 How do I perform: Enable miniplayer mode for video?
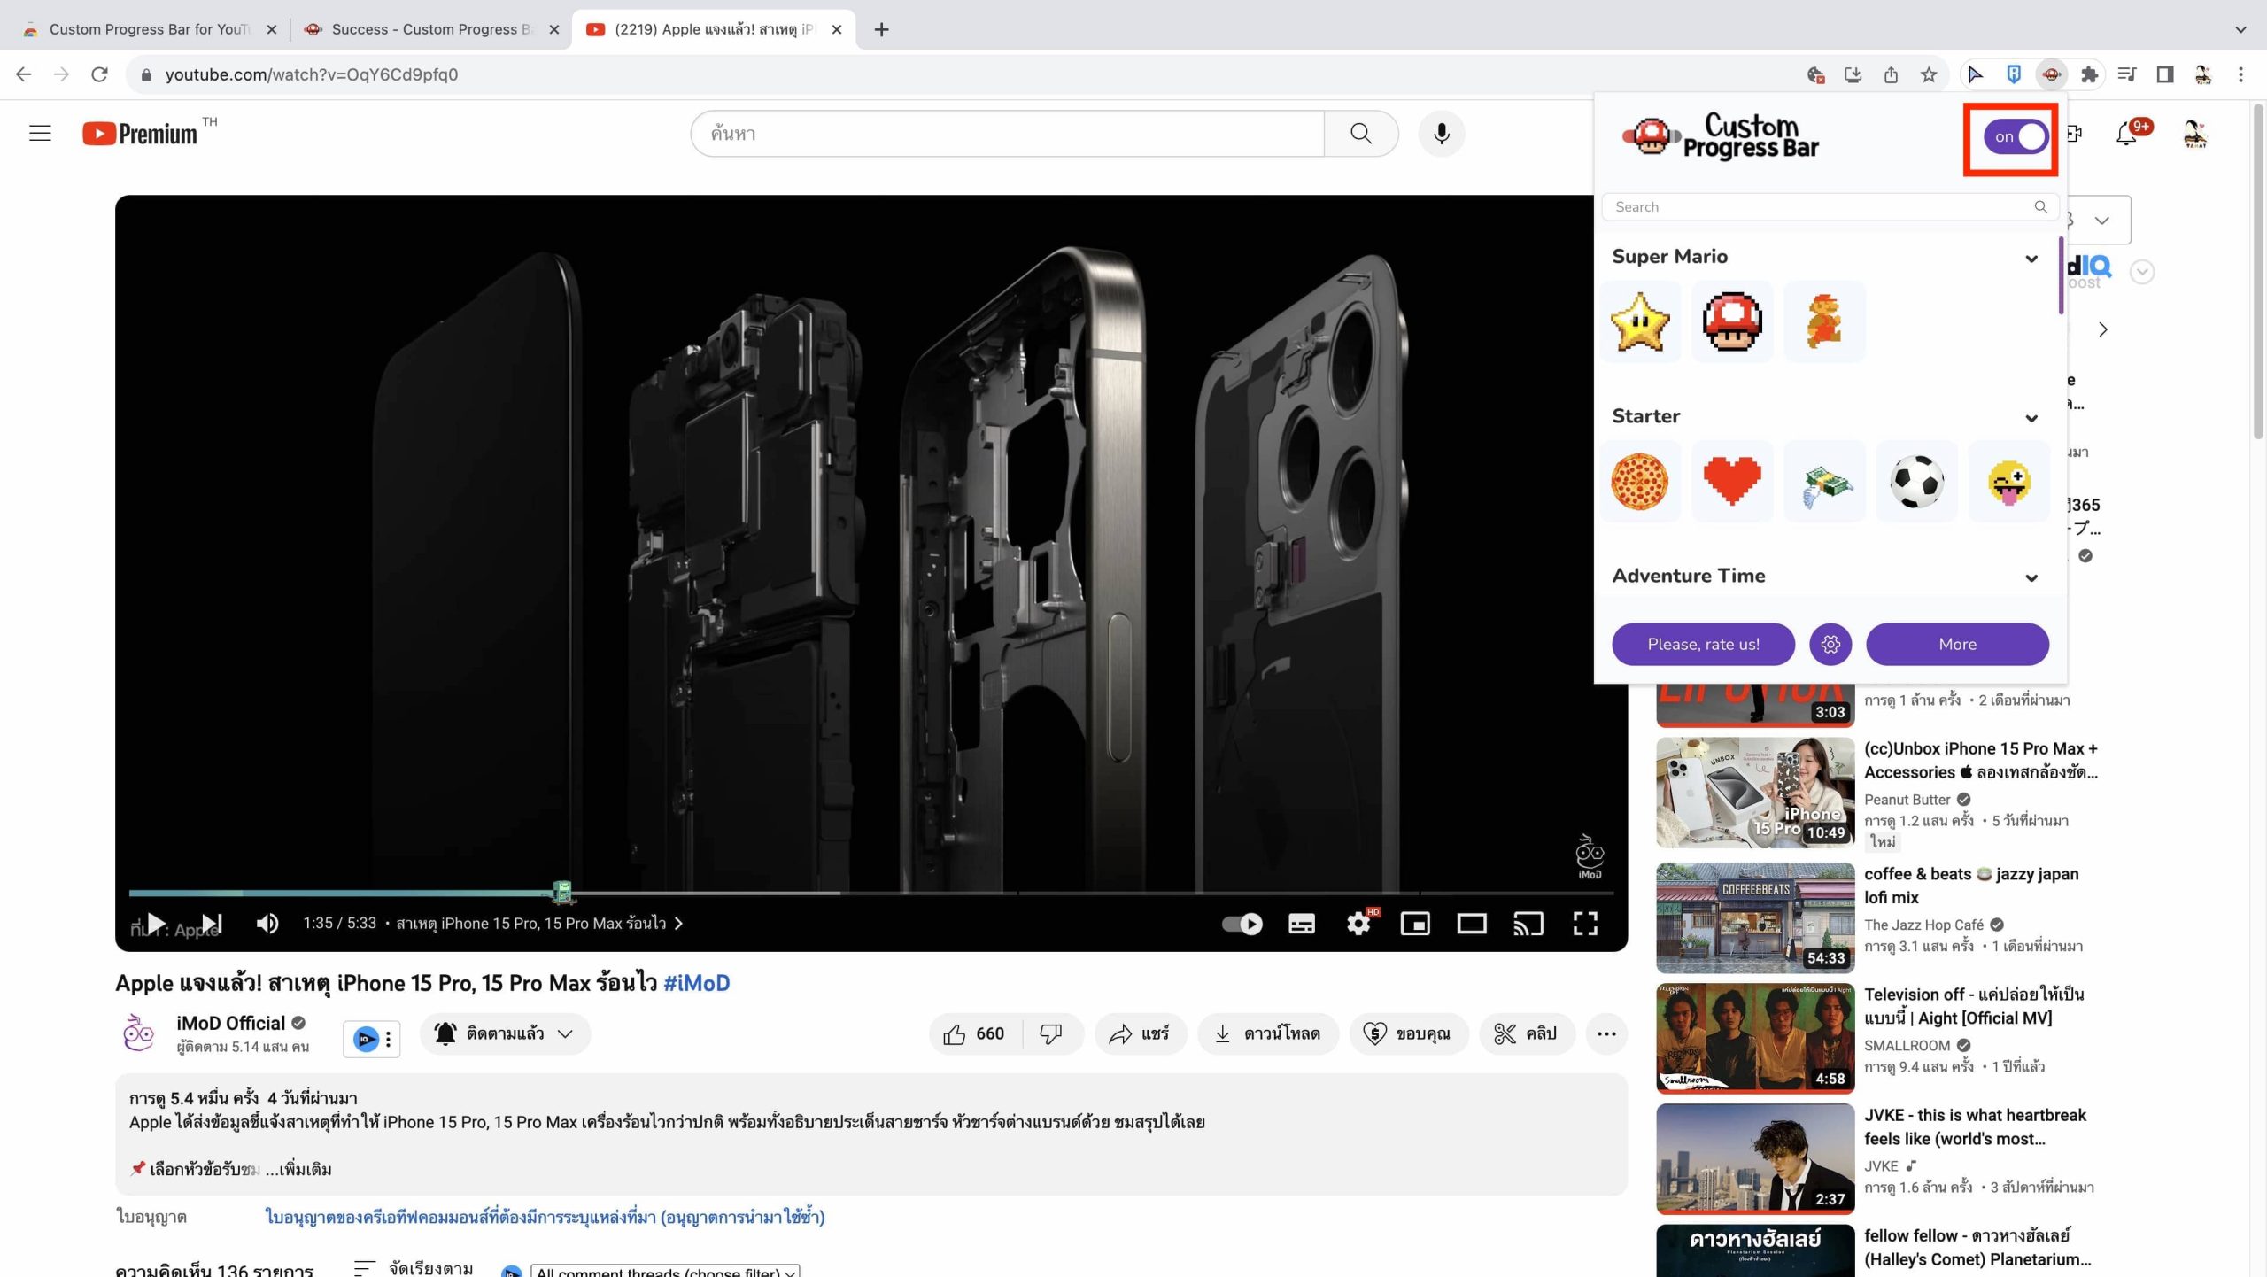click(1415, 924)
